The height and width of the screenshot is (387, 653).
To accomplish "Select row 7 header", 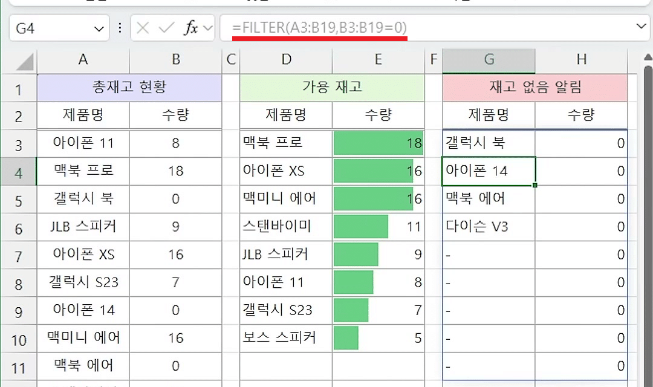I will [x=19, y=255].
